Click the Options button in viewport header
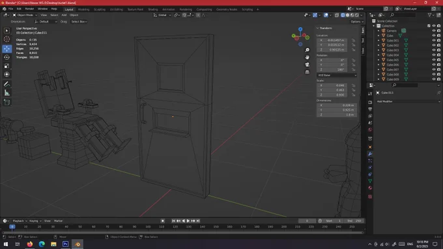Image resolution: width=443 pixels, height=249 pixels. pyautogui.click(x=357, y=21)
